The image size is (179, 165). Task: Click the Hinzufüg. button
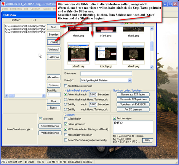[x=53, y=42]
